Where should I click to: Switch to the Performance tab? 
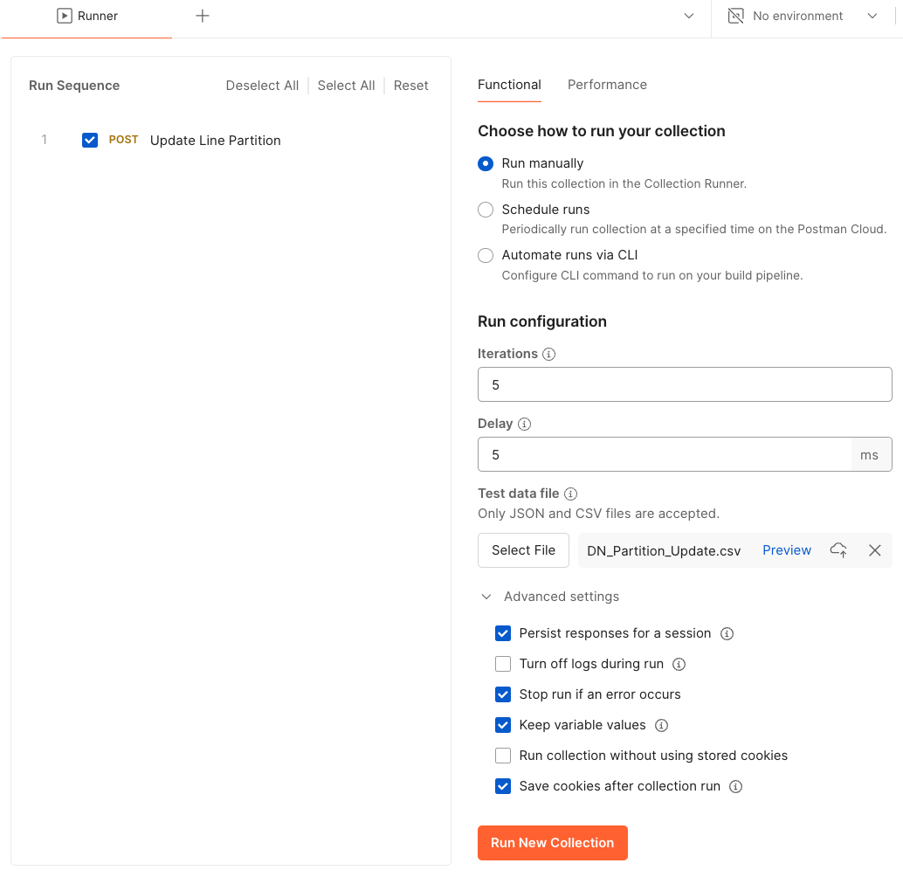tap(607, 85)
